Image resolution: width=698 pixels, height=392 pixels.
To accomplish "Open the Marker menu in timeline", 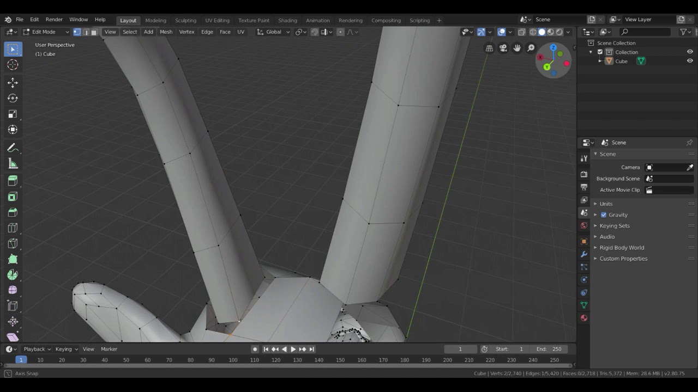I will click(x=109, y=349).
